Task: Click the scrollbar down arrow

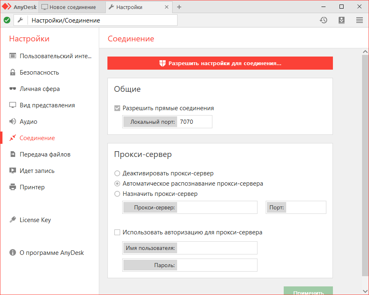Action: pyautogui.click(x=365, y=291)
